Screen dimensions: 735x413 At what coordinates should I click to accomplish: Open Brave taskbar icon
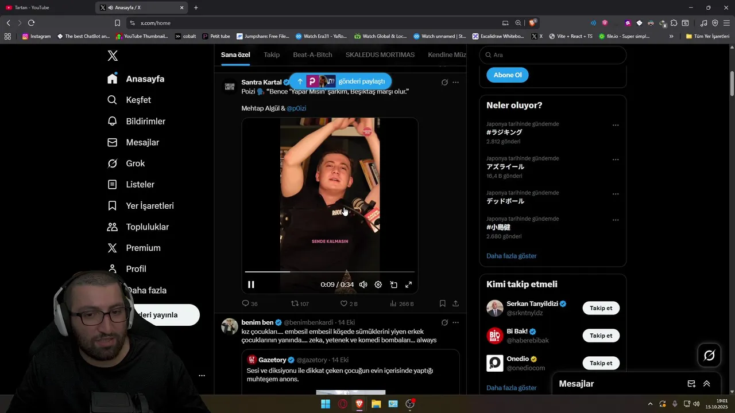[x=359, y=404]
